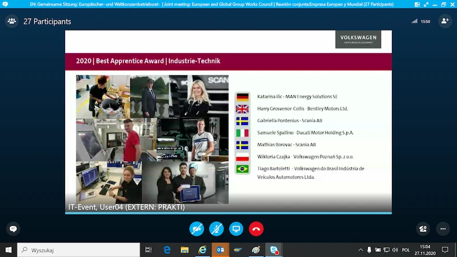Click 'Tiago Bartoletti - Volkswagen do Brasil' text

[x=311, y=172]
